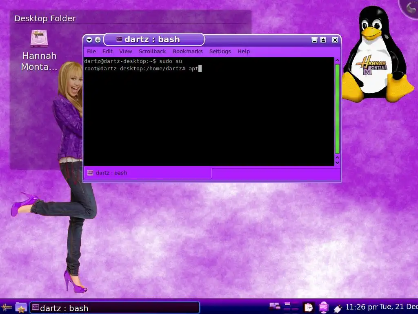Click the second-to-last scrollbar arrow in terminal

[337, 158]
